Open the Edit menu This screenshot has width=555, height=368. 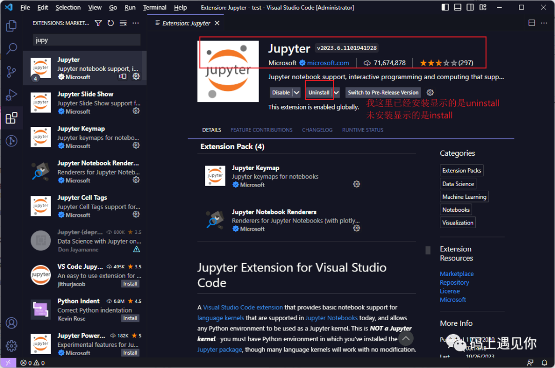click(43, 7)
